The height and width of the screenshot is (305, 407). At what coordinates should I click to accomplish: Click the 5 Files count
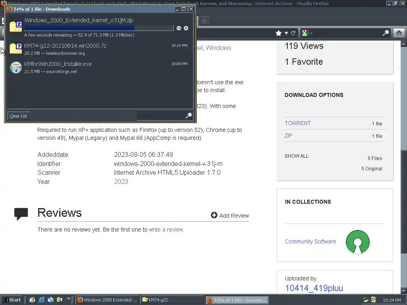(x=375, y=158)
